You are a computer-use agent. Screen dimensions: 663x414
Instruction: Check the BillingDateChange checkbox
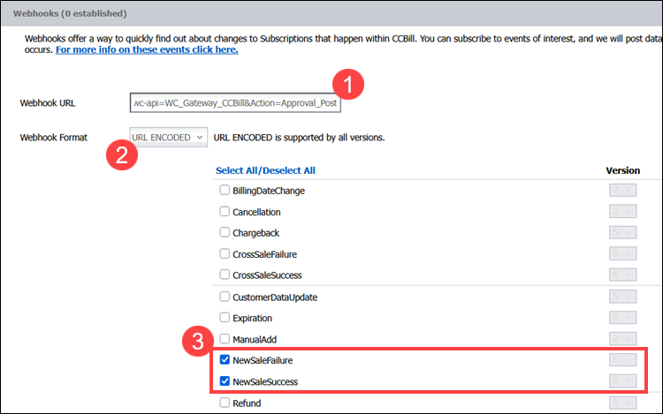click(225, 191)
